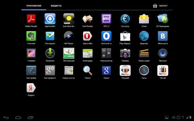Open Яндекс app
The height and width of the screenshot is (121, 194).
(31, 88)
